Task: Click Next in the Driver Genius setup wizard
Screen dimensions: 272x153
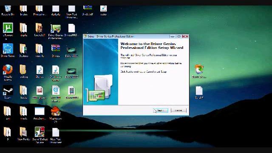Action: [161, 110]
